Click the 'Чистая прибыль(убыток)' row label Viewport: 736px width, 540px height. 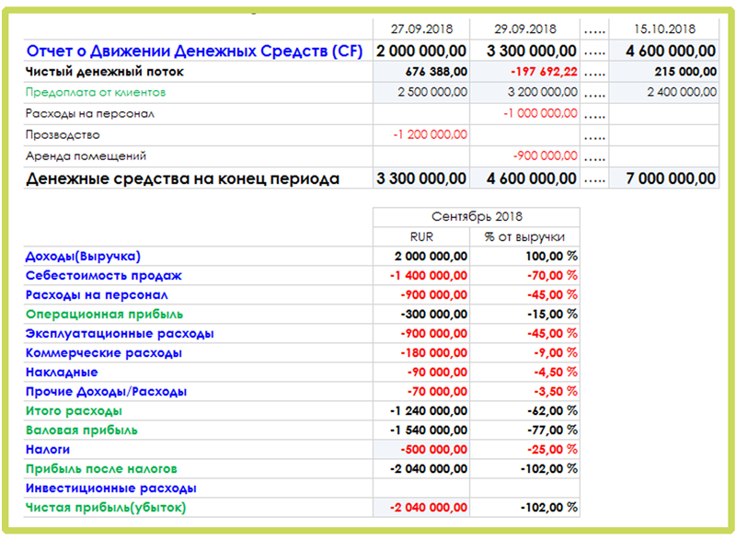point(106,508)
